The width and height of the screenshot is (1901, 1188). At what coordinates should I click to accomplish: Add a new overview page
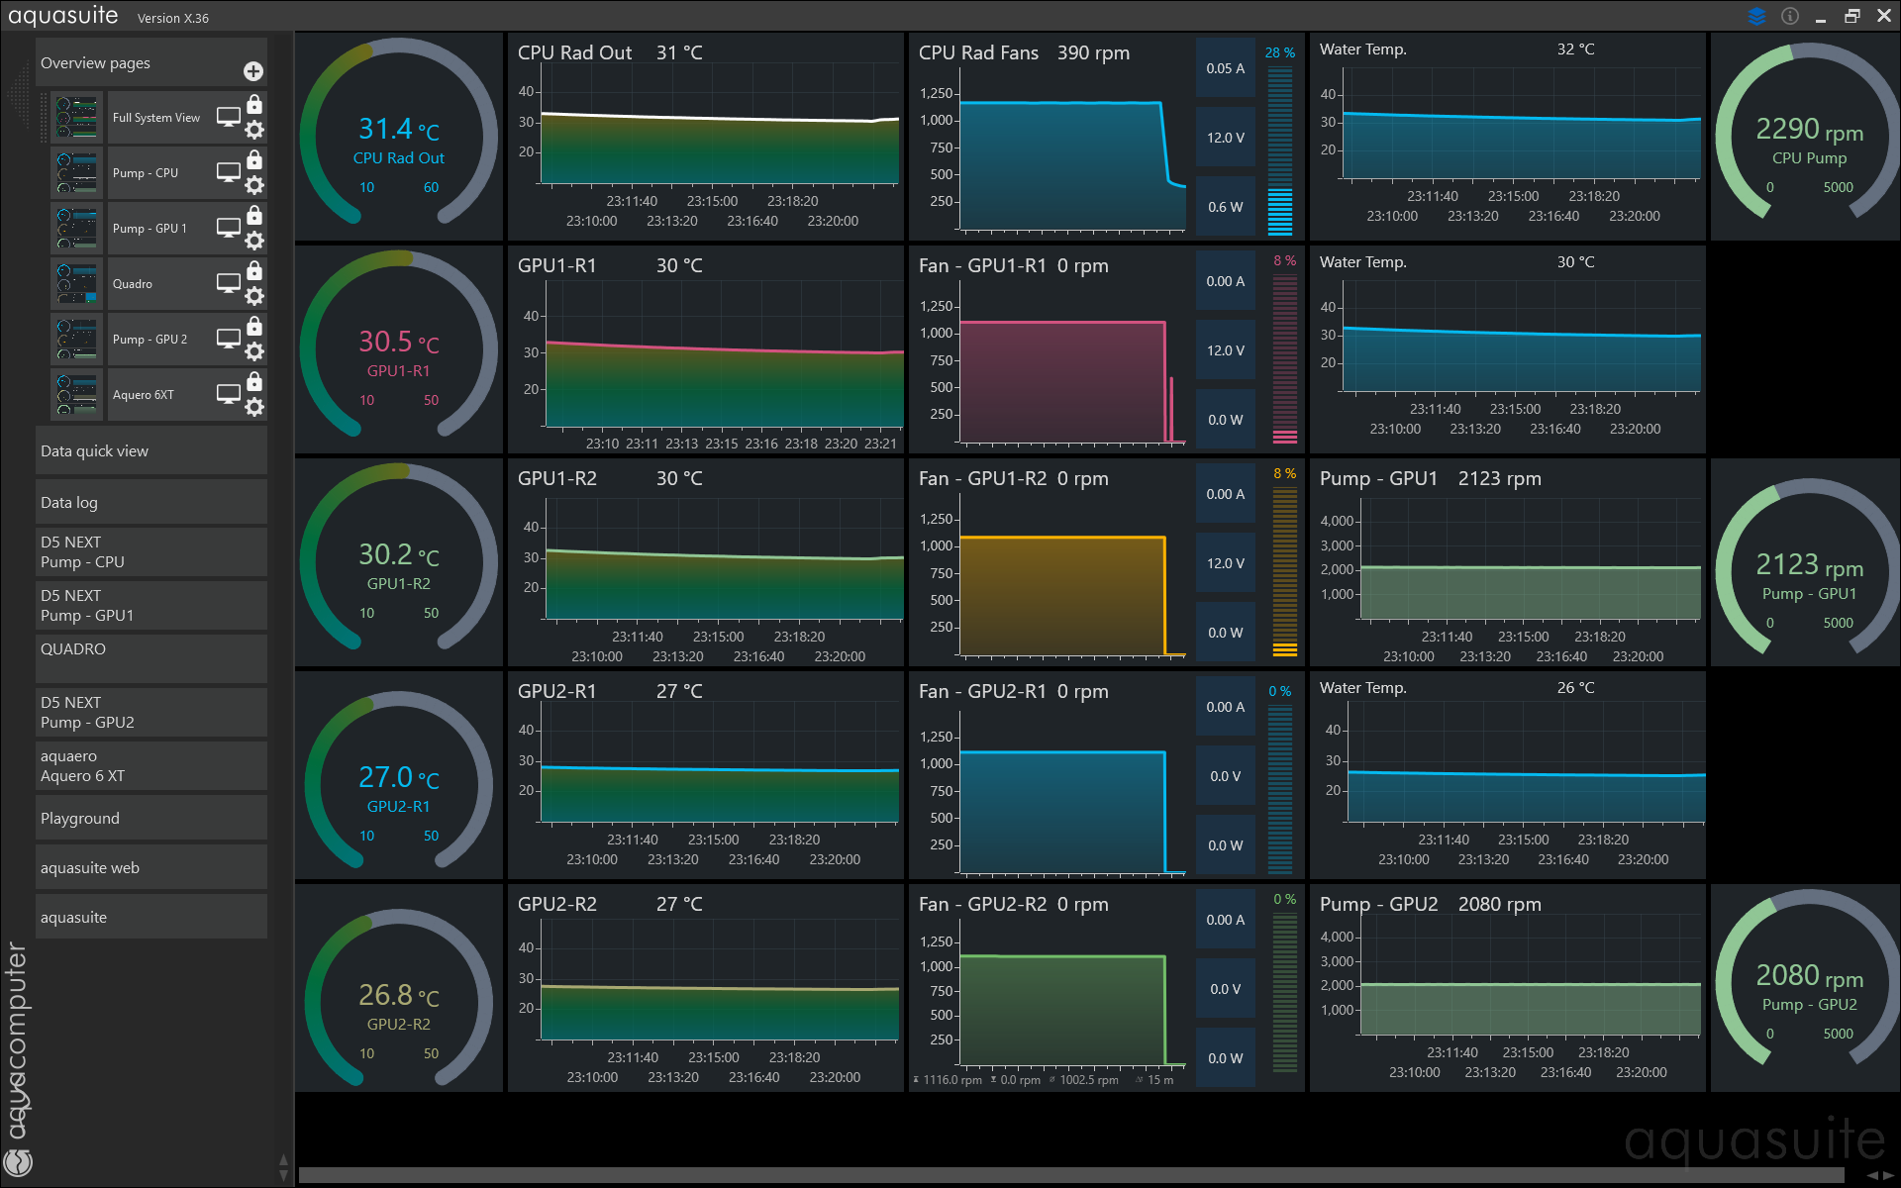click(253, 71)
